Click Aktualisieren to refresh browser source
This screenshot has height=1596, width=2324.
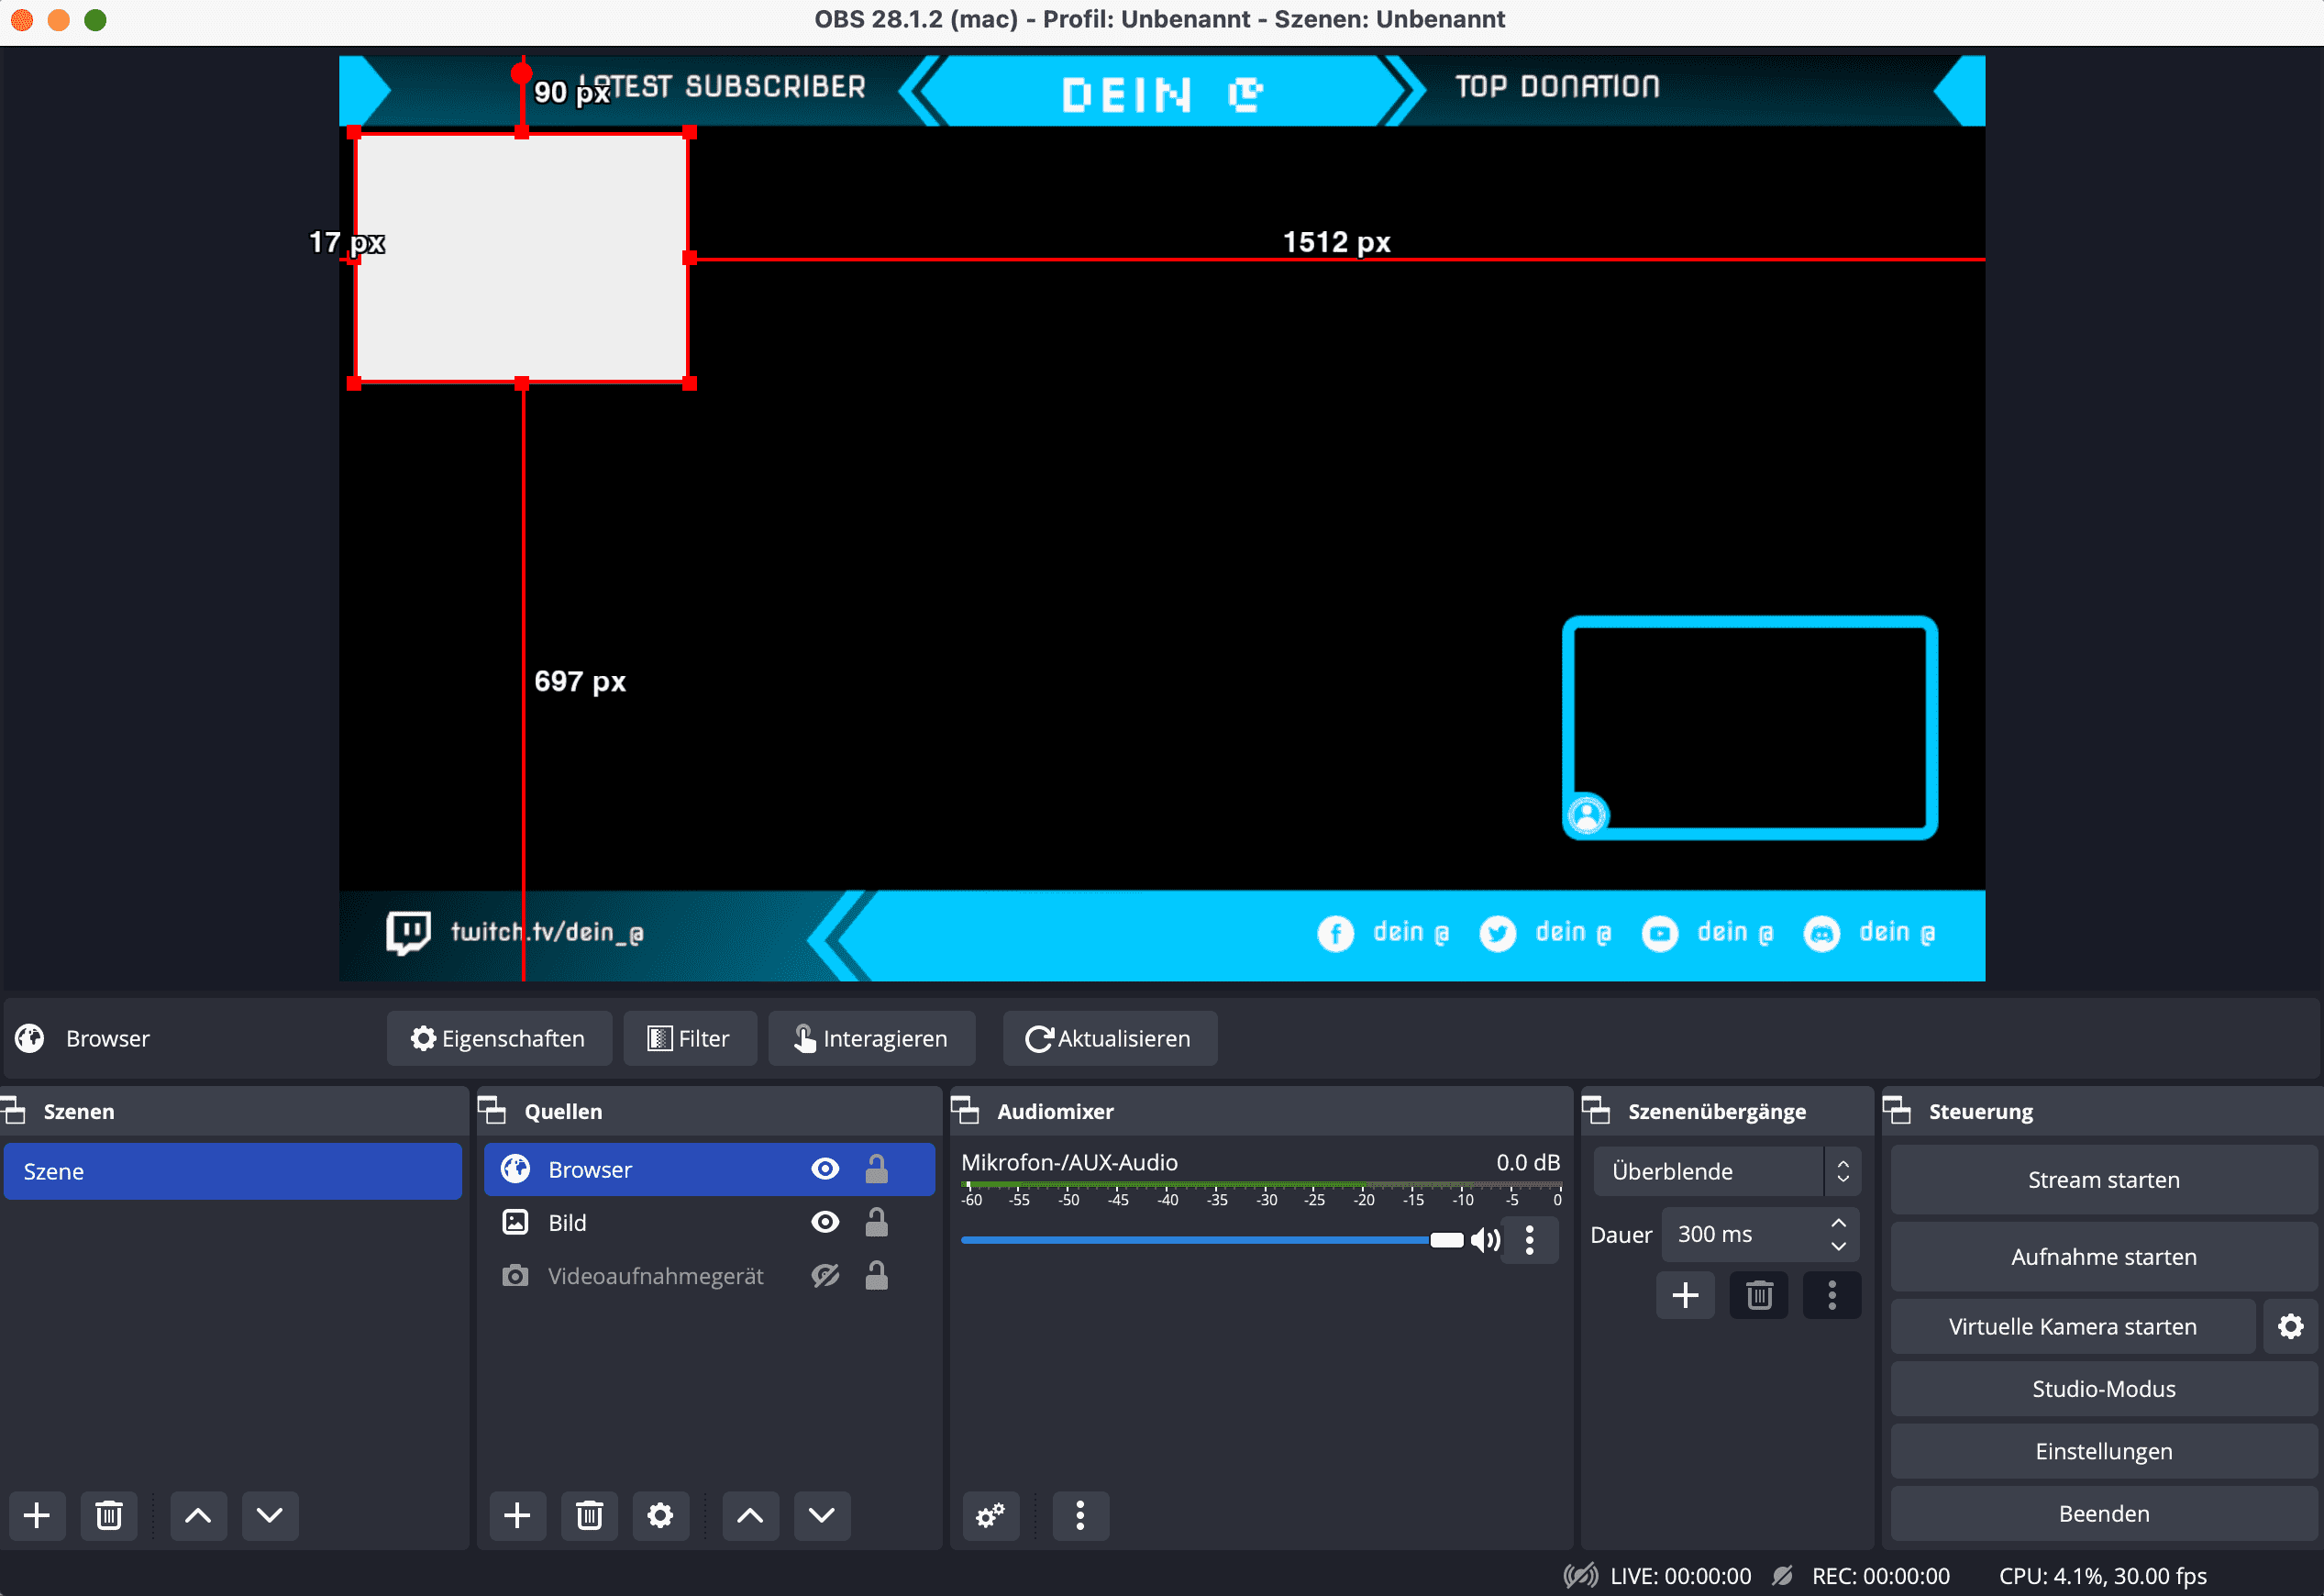point(1110,1038)
